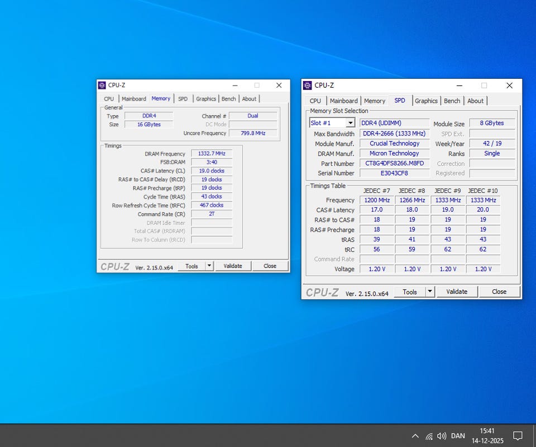Switch to the Graphics tab in Memory window
536x447 pixels.
pyautogui.click(x=205, y=99)
